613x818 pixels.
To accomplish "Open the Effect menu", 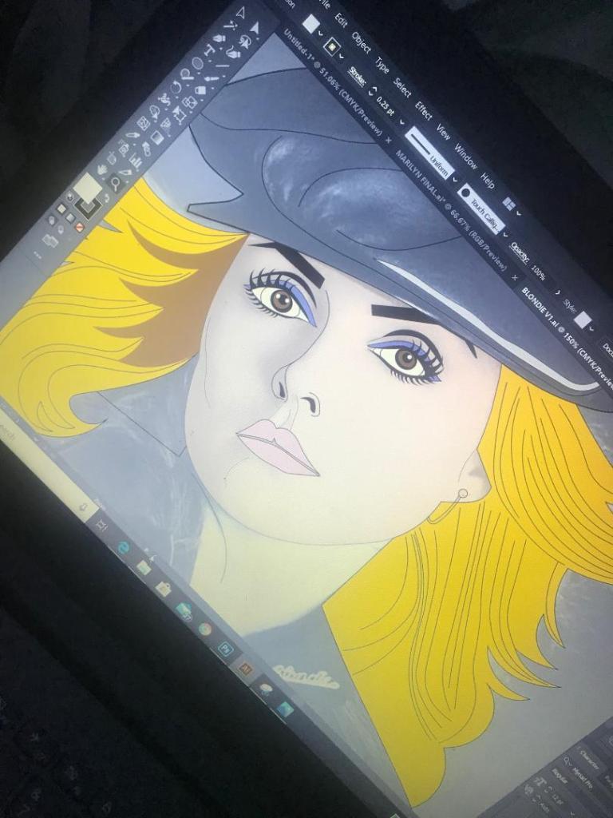I will [x=423, y=111].
